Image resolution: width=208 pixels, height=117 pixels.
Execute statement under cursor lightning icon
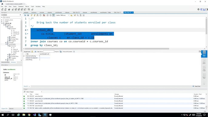tap(35, 15)
